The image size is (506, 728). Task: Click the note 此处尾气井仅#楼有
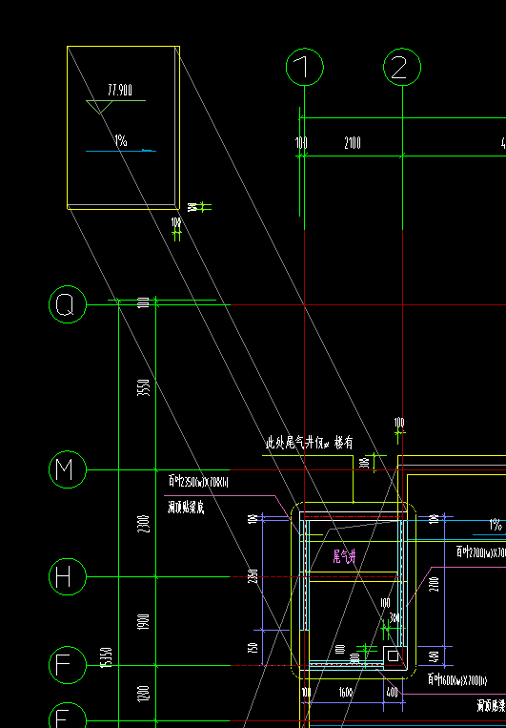click(309, 443)
